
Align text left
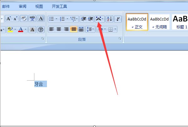tap(52, 29)
